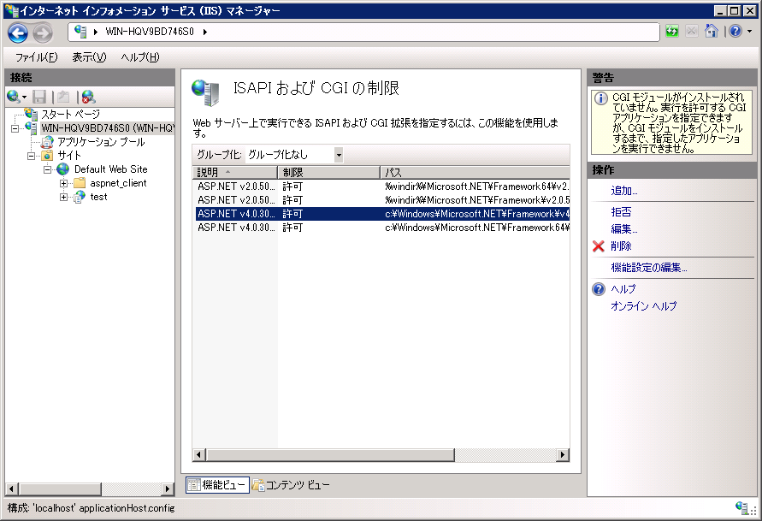The width and height of the screenshot is (762, 521).
Task: Click the feature list horizontal scrollbar thumb
Action: (330, 455)
